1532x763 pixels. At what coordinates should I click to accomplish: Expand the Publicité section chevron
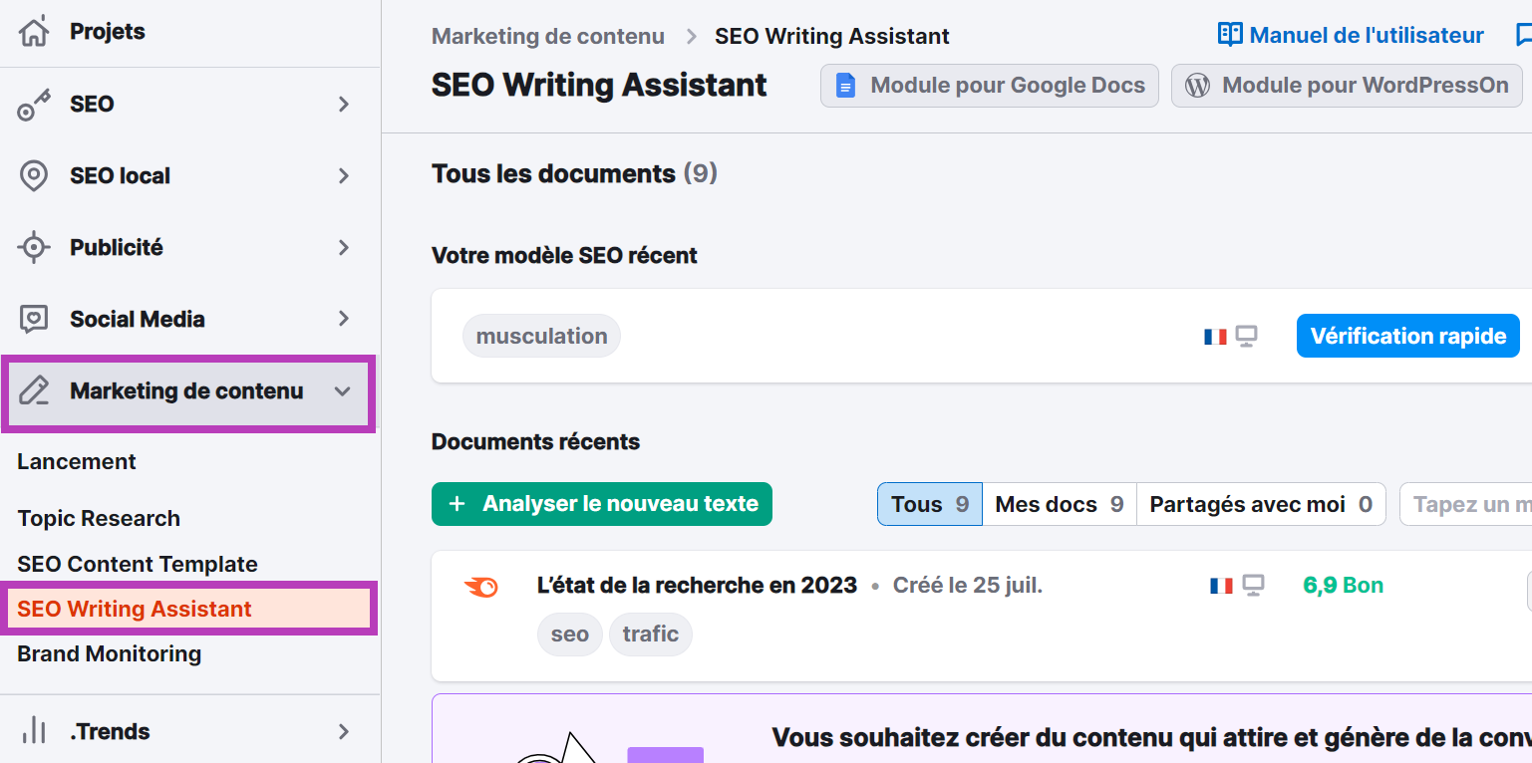click(x=344, y=248)
